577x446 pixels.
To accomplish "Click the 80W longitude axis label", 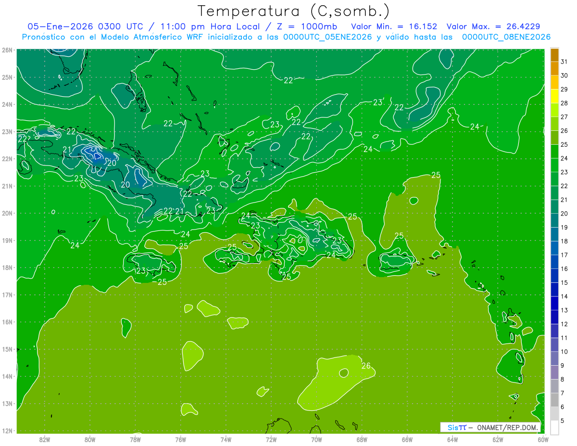I will (90, 439).
